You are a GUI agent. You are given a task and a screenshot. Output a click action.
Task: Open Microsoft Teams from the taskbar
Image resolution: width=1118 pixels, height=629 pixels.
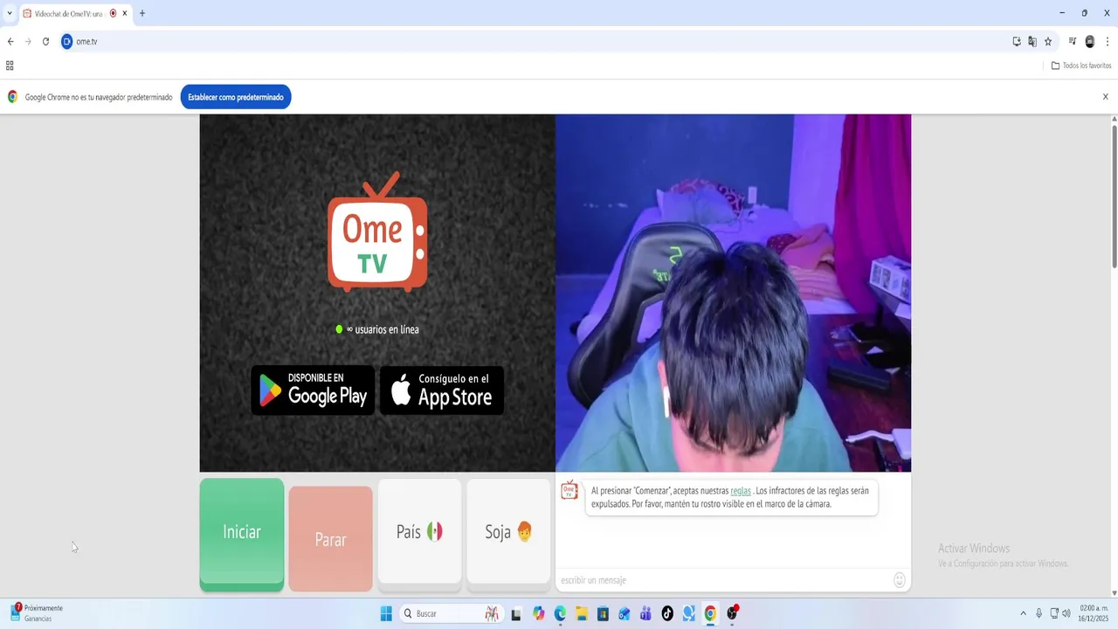(645, 614)
